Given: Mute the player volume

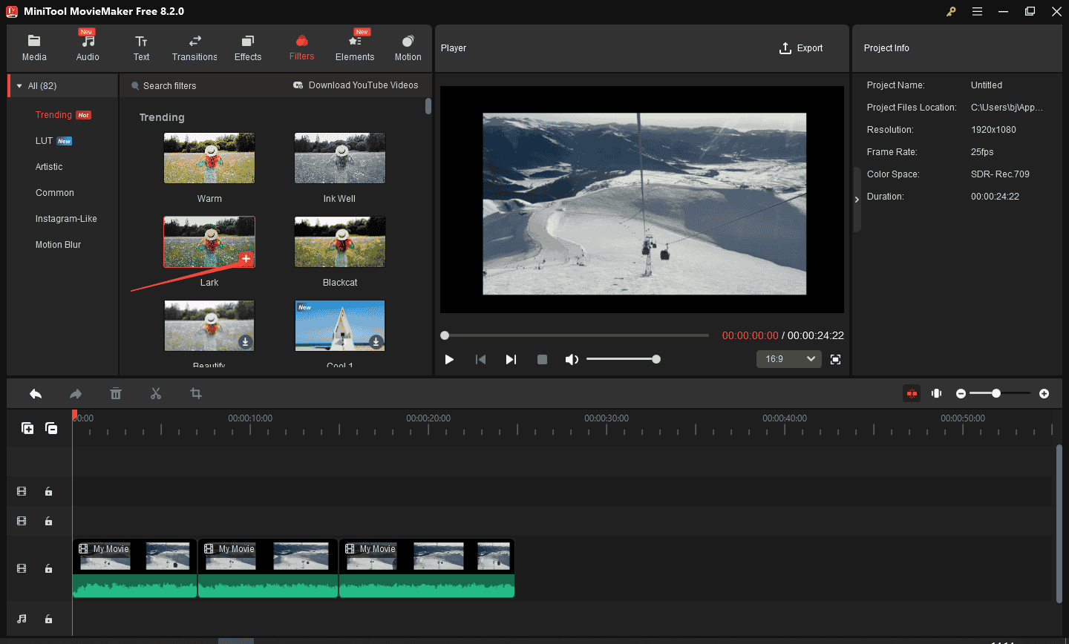Looking at the screenshot, I should 572,359.
